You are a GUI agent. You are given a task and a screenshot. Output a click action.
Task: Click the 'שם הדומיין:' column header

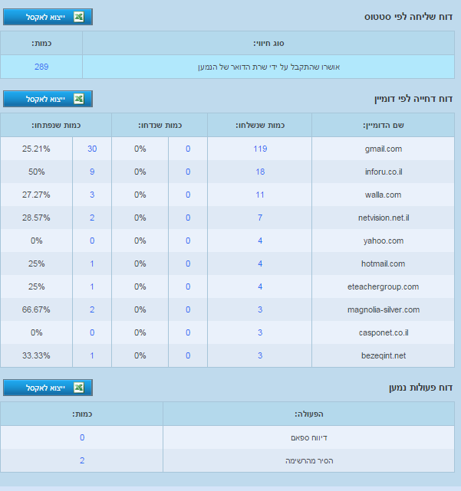point(384,126)
